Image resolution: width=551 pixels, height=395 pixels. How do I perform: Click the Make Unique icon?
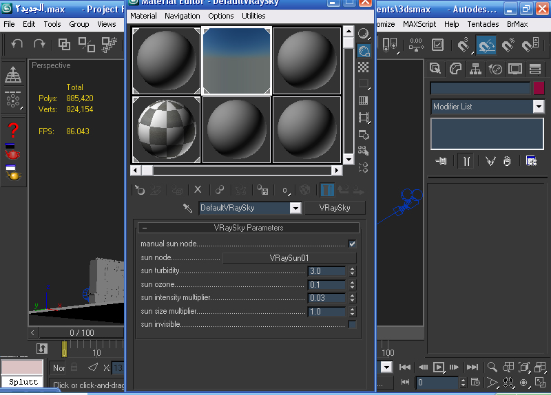(220, 190)
